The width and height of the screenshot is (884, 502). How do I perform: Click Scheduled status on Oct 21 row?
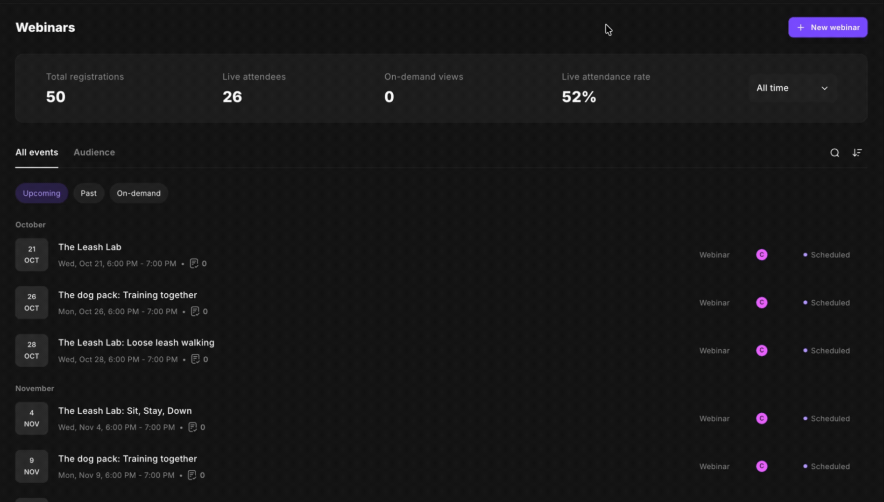point(826,255)
